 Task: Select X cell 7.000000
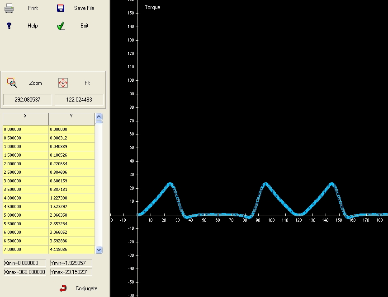pos(25,250)
